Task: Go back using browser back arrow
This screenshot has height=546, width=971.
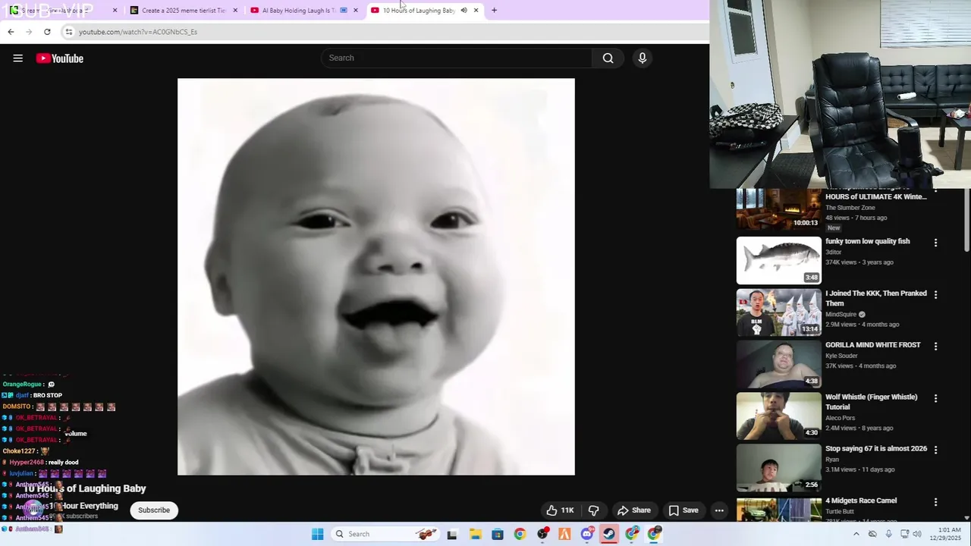Action: coord(11,32)
